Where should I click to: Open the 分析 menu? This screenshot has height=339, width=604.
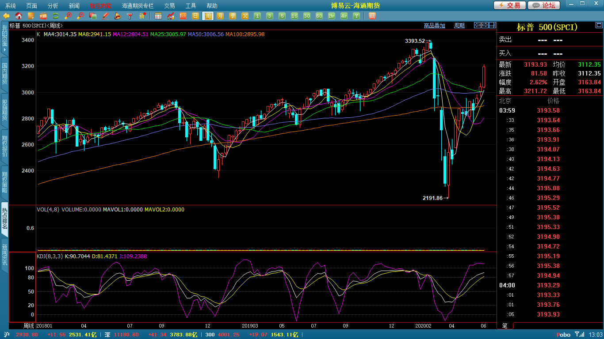53,6
